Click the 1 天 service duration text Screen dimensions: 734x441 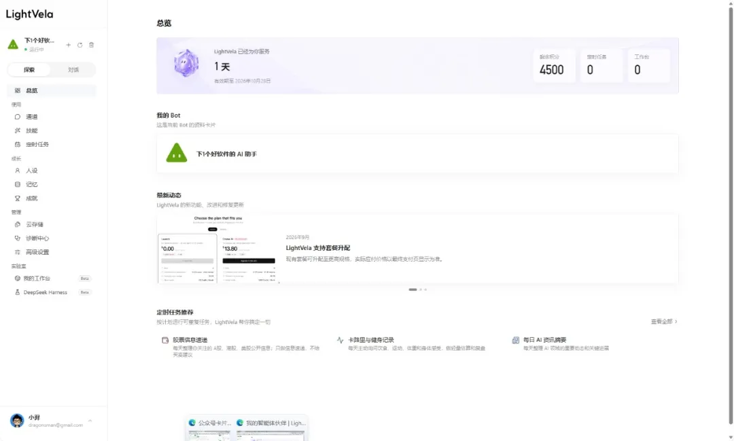tap(222, 67)
